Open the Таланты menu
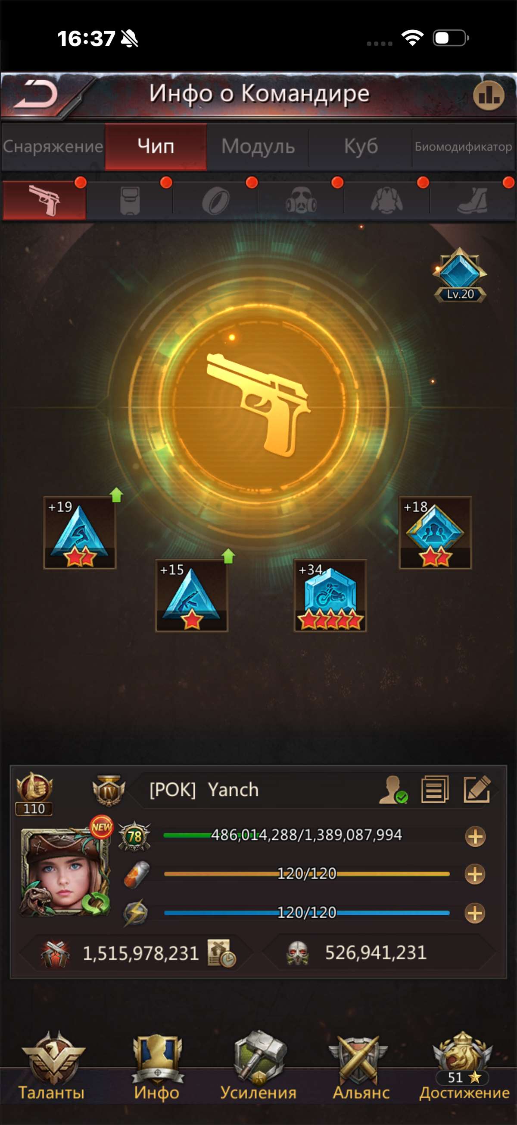517x1125 pixels. 51,1066
